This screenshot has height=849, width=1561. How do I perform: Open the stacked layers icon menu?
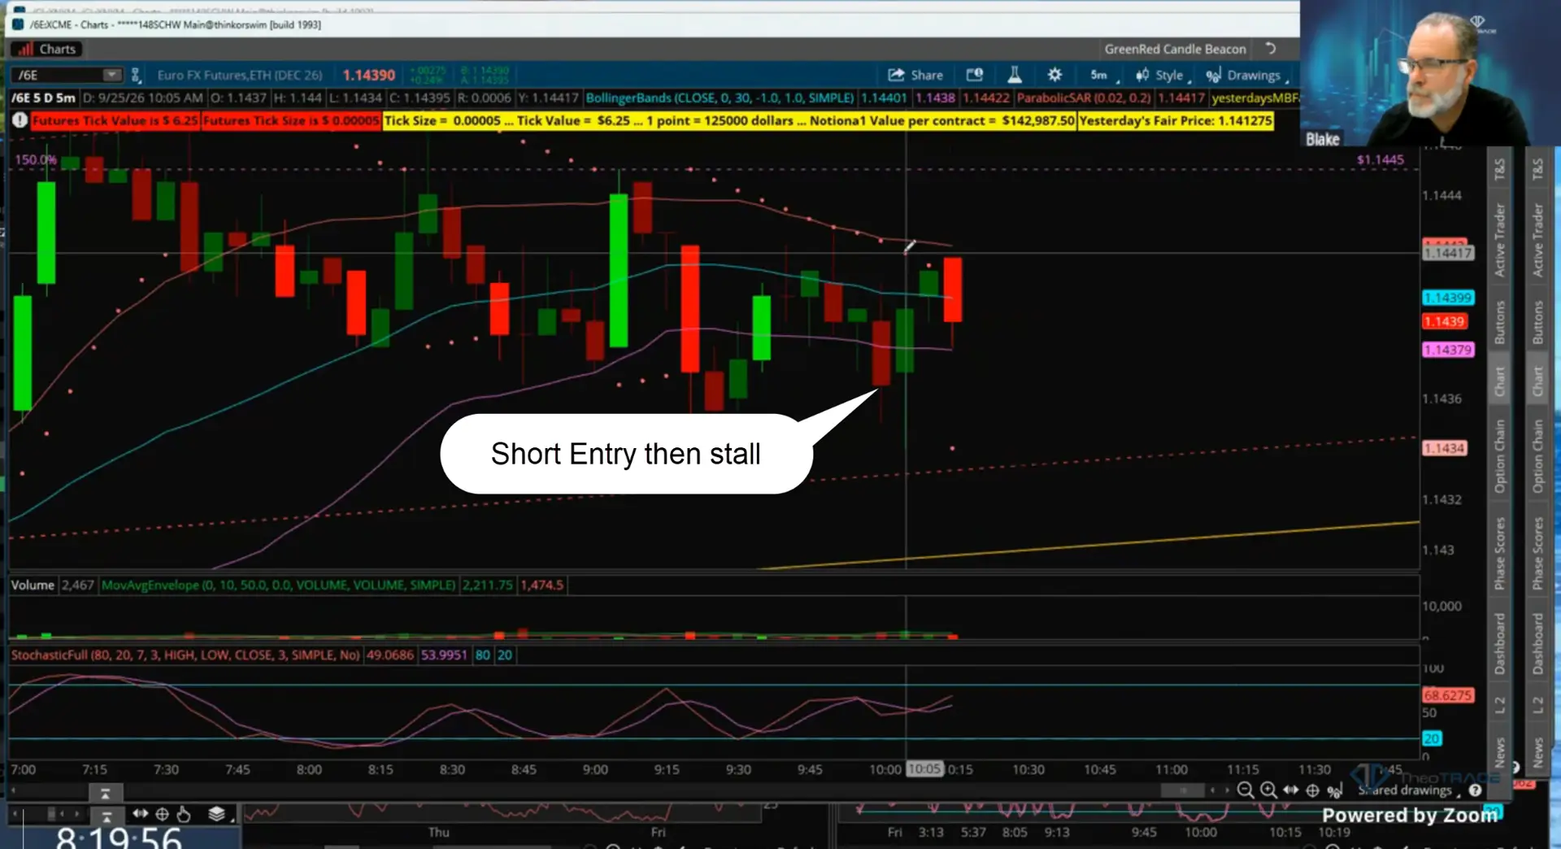(216, 814)
